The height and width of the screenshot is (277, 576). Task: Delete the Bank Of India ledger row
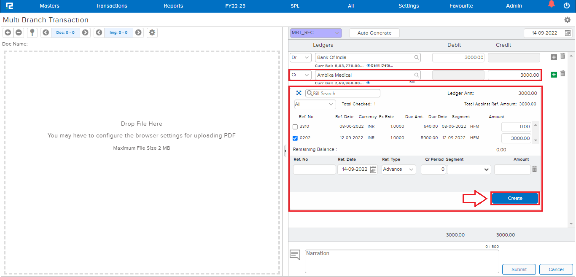click(x=563, y=56)
